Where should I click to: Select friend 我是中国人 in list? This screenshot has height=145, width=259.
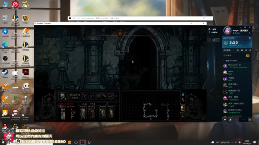(x=236, y=85)
